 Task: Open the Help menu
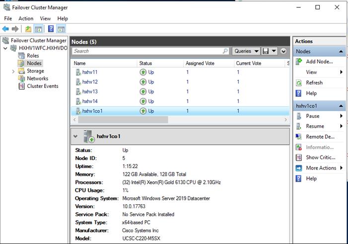(x=63, y=18)
